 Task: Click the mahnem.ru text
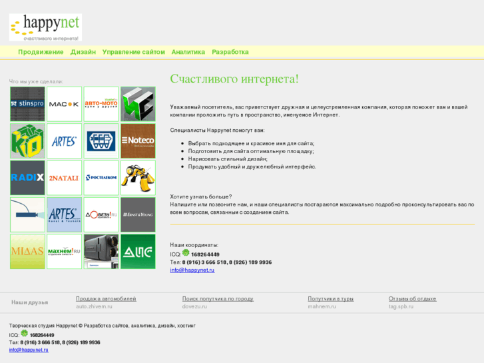pos(322,306)
